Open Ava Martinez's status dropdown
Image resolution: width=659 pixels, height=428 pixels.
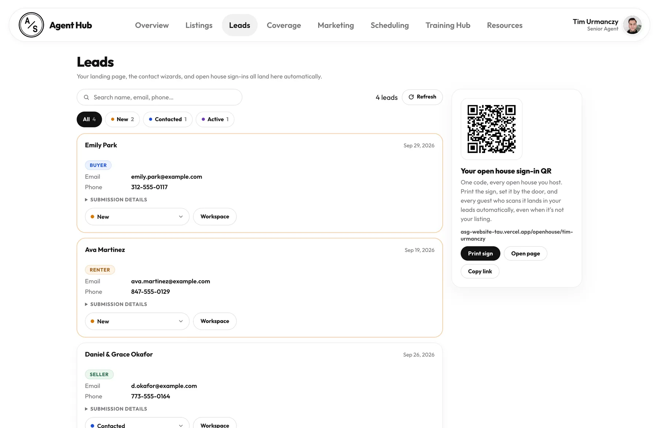click(x=137, y=321)
